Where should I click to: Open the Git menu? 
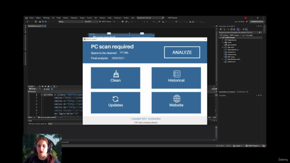(x=53, y=18)
